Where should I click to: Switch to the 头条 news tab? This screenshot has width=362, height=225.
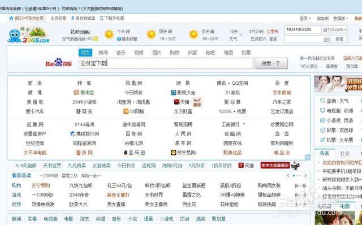coord(324,153)
